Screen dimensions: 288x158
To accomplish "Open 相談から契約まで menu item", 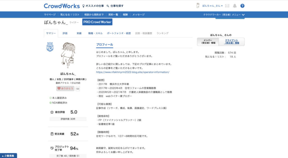I will pyautogui.click(x=94, y=15).
